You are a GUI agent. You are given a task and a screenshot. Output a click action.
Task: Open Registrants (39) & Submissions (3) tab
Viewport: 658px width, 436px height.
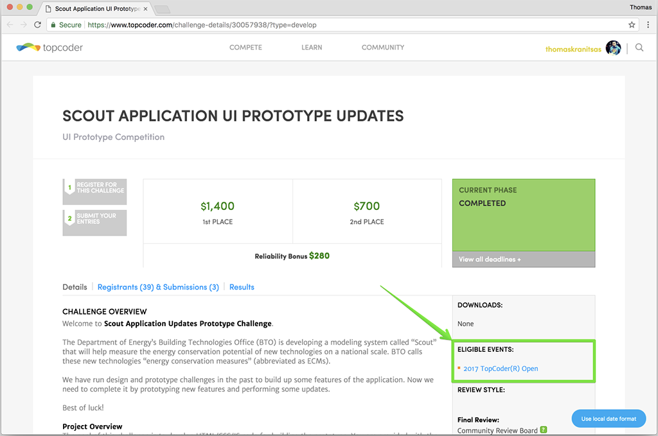click(x=158, y=287)
